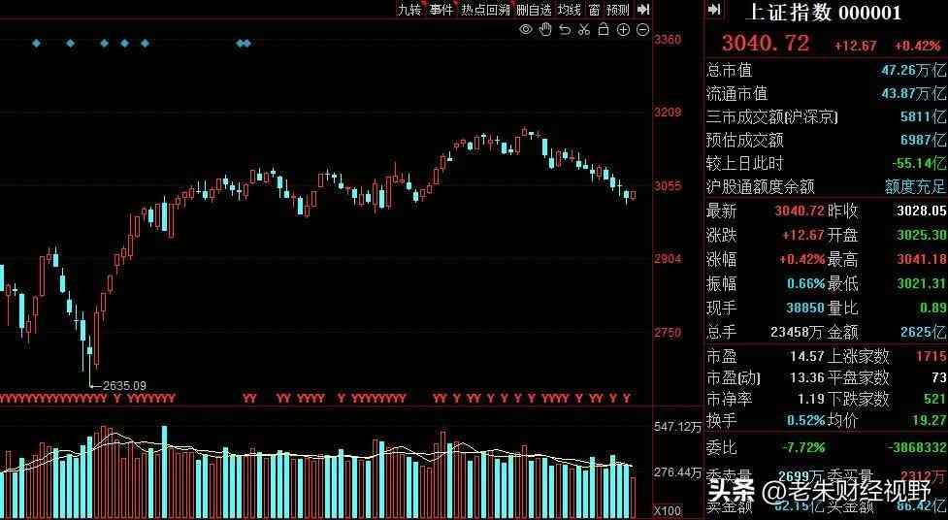The width and height of the screenshot is (948, 520).
Task: Open the 热点回溯 tab
Action: point(485,10)
